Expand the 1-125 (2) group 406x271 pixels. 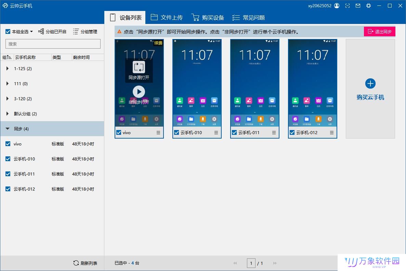[7, 68]
